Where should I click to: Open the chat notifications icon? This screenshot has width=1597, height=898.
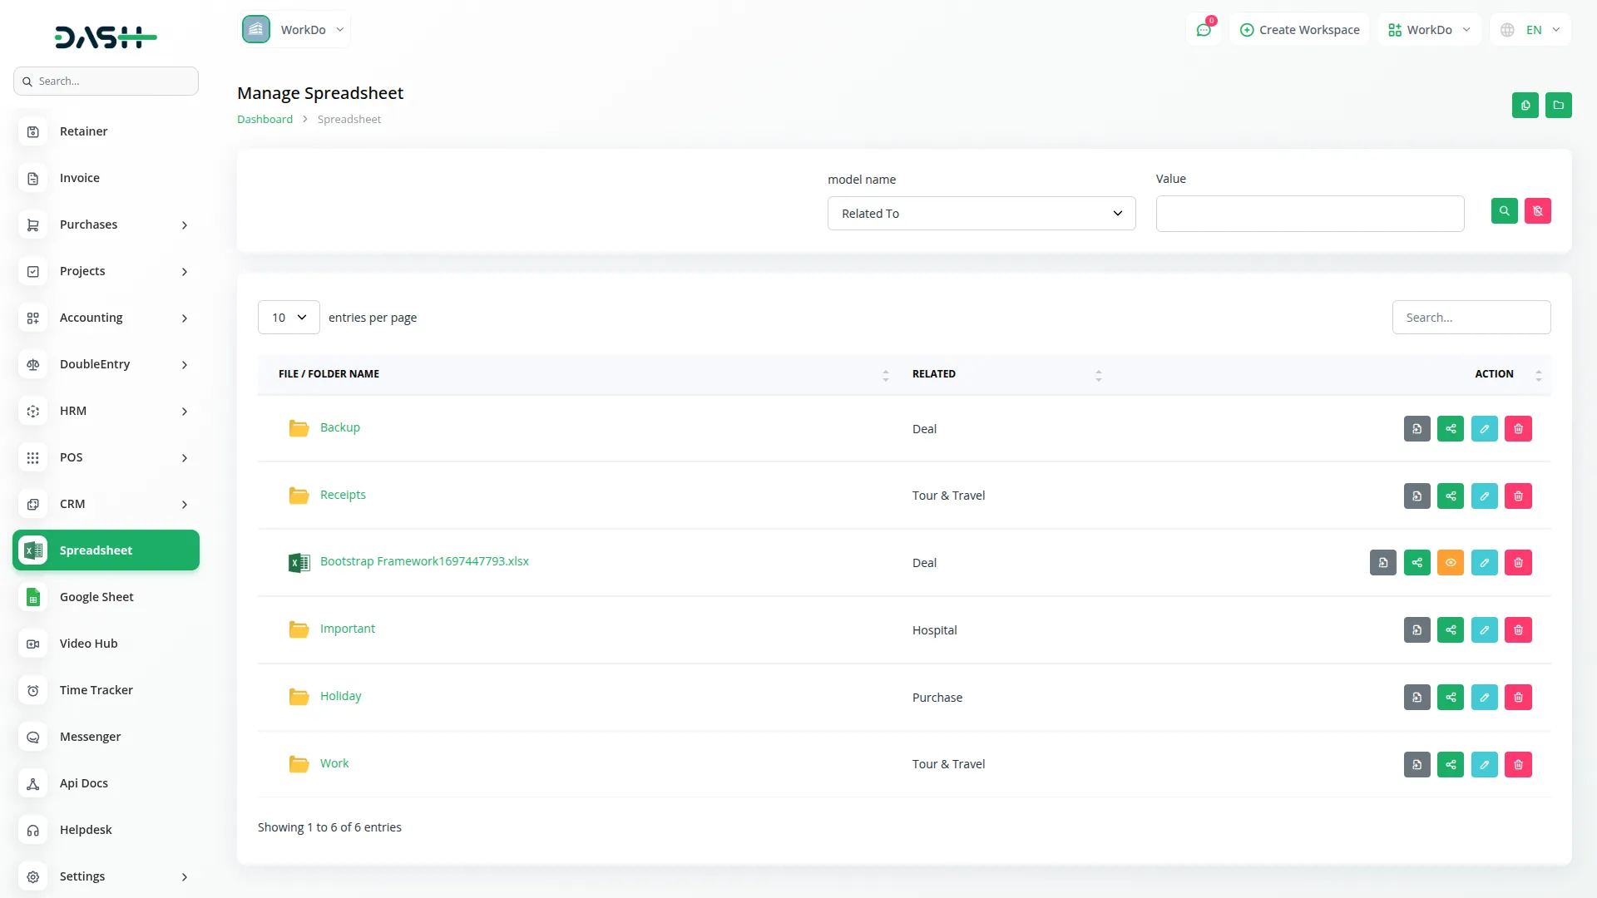(1204, 30)
